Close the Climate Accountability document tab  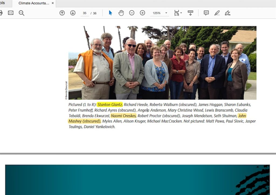coord(53,3)
